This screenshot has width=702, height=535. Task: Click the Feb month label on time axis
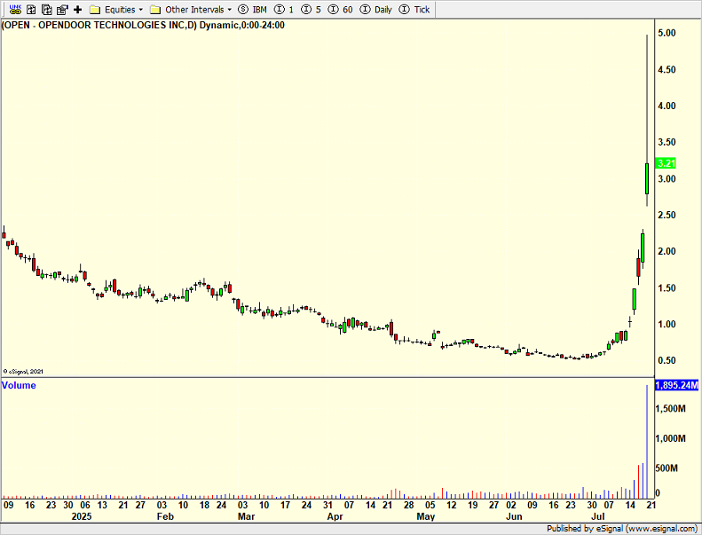[x=165, y=516]
